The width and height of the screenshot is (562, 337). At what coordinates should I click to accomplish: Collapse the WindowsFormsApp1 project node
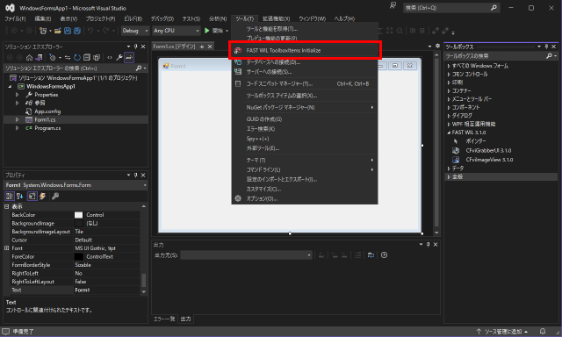[10, 87]
